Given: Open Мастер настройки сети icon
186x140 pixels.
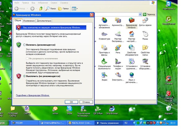Looking at the screenshot, I should coord(131,37).
